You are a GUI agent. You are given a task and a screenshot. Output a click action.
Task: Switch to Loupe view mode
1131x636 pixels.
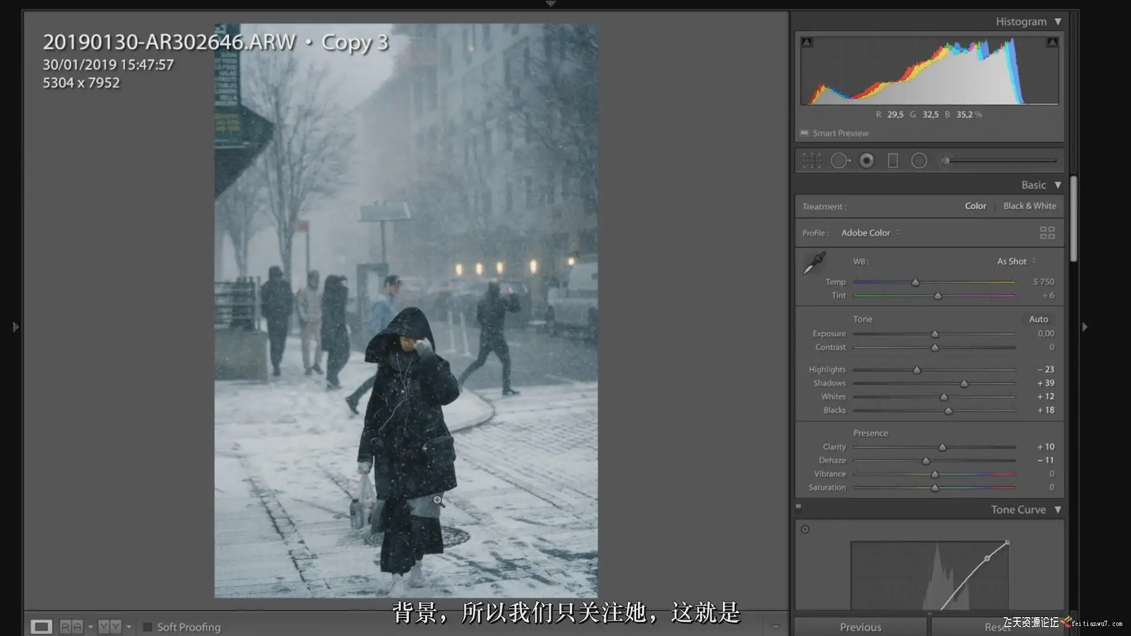pos(41,627)
